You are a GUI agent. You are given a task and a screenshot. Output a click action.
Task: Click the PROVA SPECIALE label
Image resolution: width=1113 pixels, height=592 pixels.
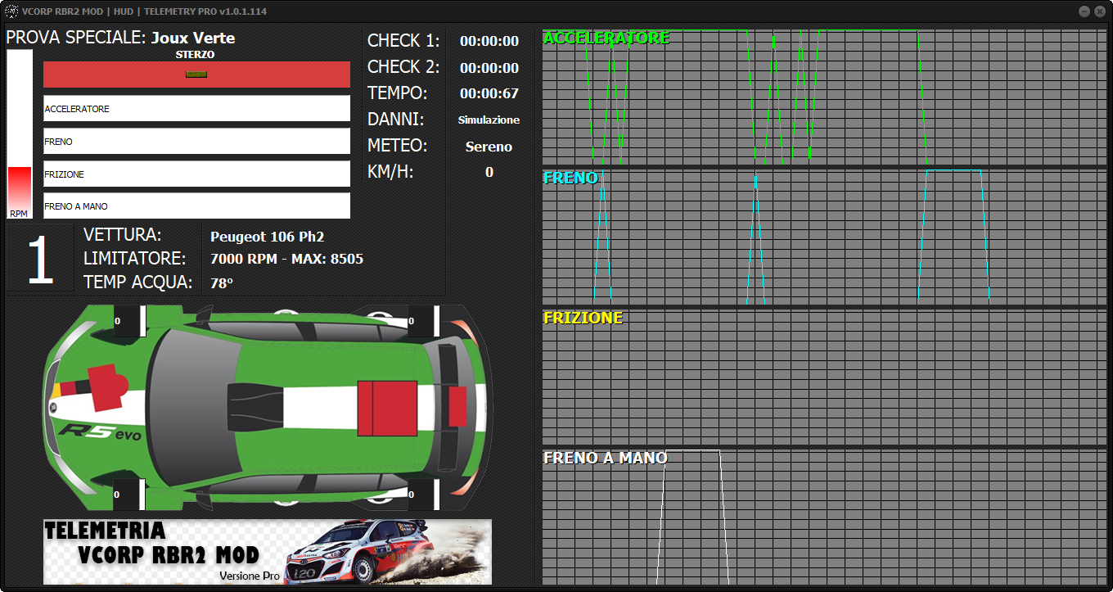click(76, 38)
